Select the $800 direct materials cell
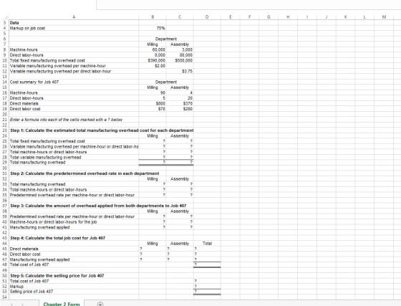The width and height of the screenshot is (401, 306). coord(153,103)
